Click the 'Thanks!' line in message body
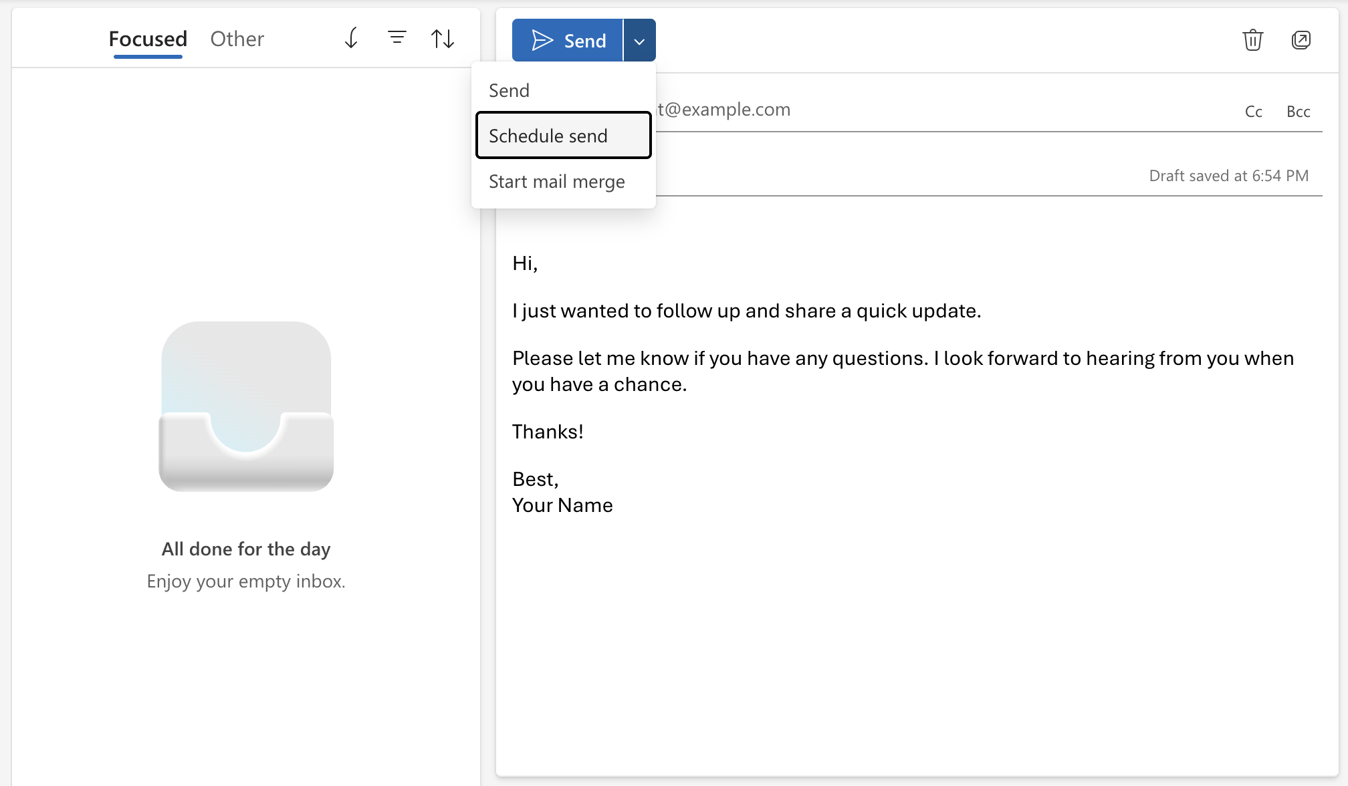Image resolution: width=1348 pixels, height=786 pixels. point(548,432)
